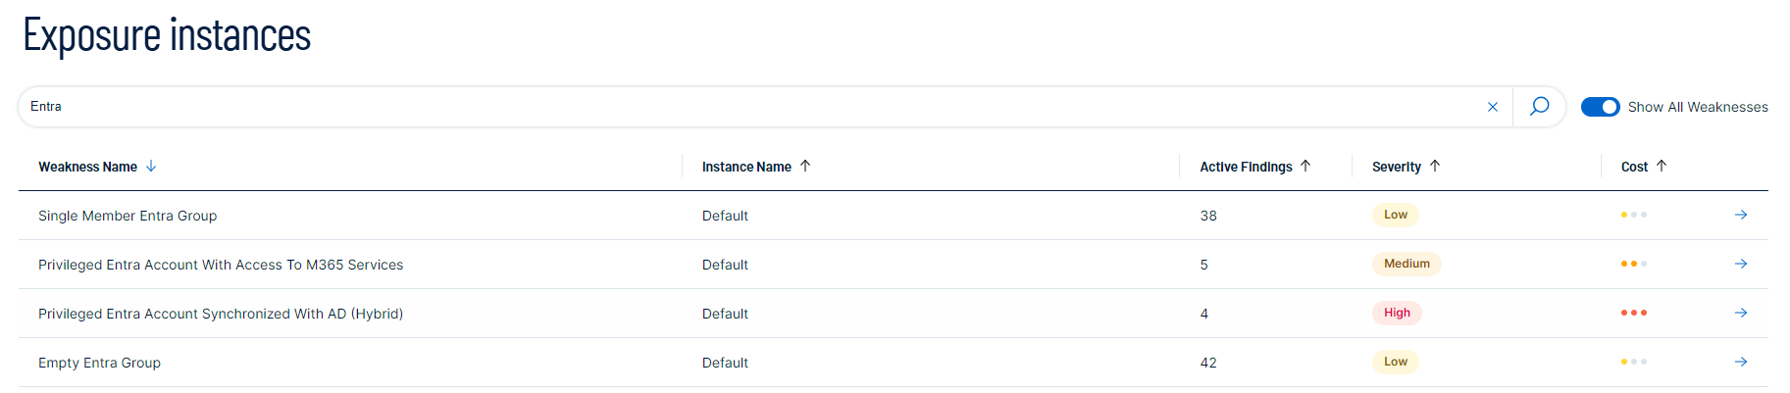The image size is (1790, 393).
Task: Sort by Weakness Name column arrow
Action: coord(151,167)
